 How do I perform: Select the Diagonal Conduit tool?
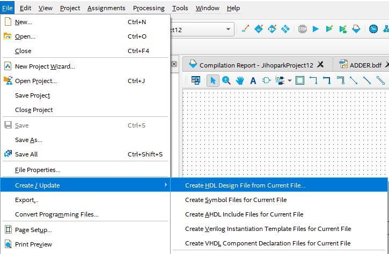(380, 80)
